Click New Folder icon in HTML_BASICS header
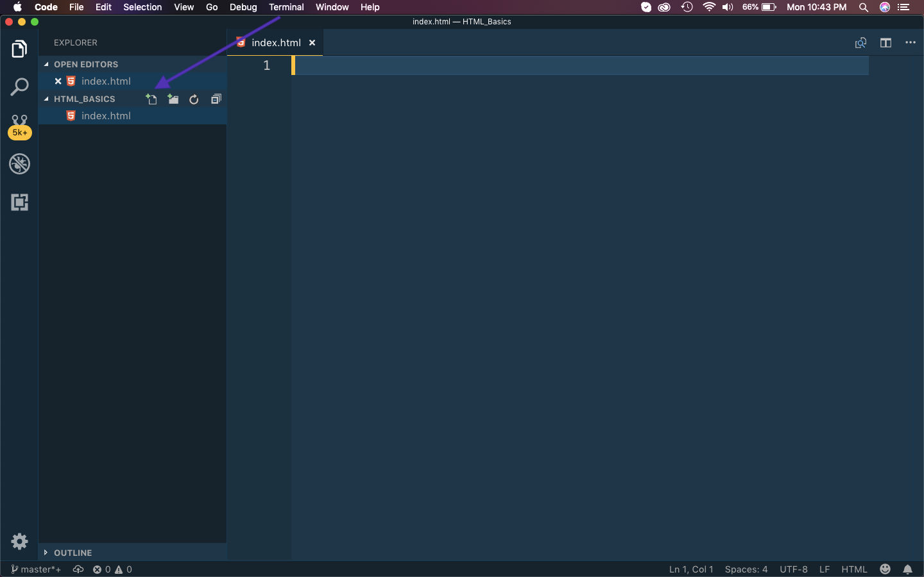The height and width of the screenshot is (577, 924). pyautogui.click(x=173, y=99)
